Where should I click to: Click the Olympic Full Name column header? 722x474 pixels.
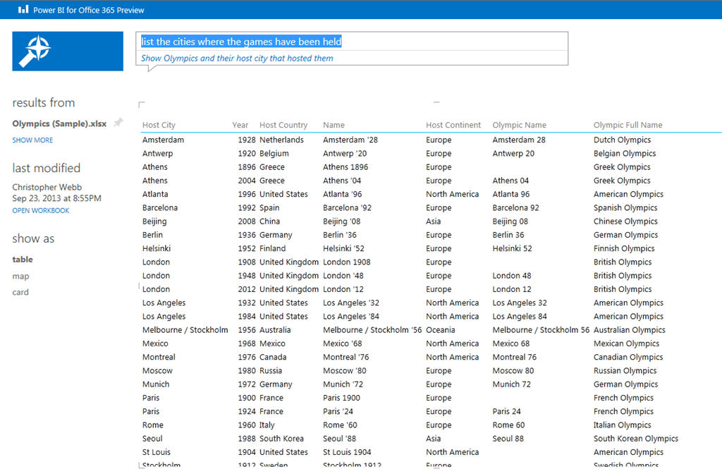[628, 125]
